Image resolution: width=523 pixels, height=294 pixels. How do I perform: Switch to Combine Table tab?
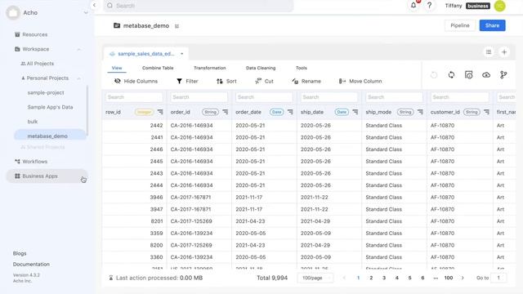pyautogui.click(x=158, y=68)
